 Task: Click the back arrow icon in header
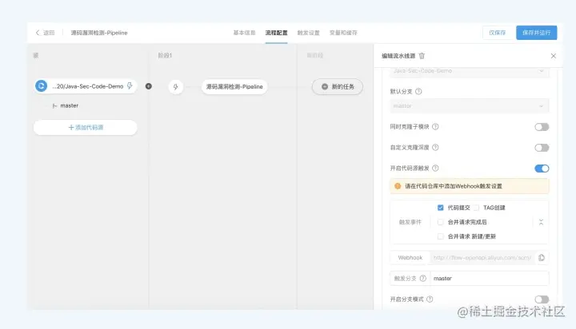pyautogui.click(x=38, y=33)
